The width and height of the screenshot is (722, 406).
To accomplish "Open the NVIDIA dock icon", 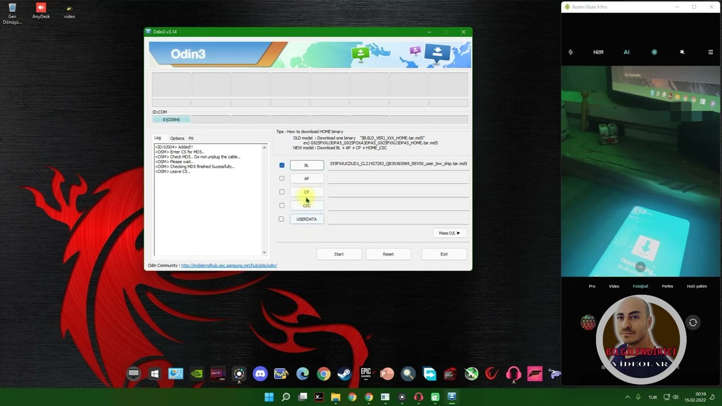I will pyautogui.click(x=196, y=373).
